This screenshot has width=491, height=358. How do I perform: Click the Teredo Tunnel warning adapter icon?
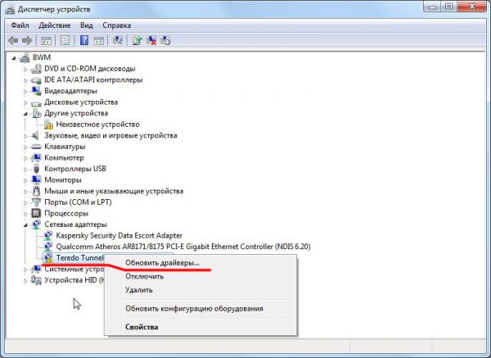[x=48, y=258]
